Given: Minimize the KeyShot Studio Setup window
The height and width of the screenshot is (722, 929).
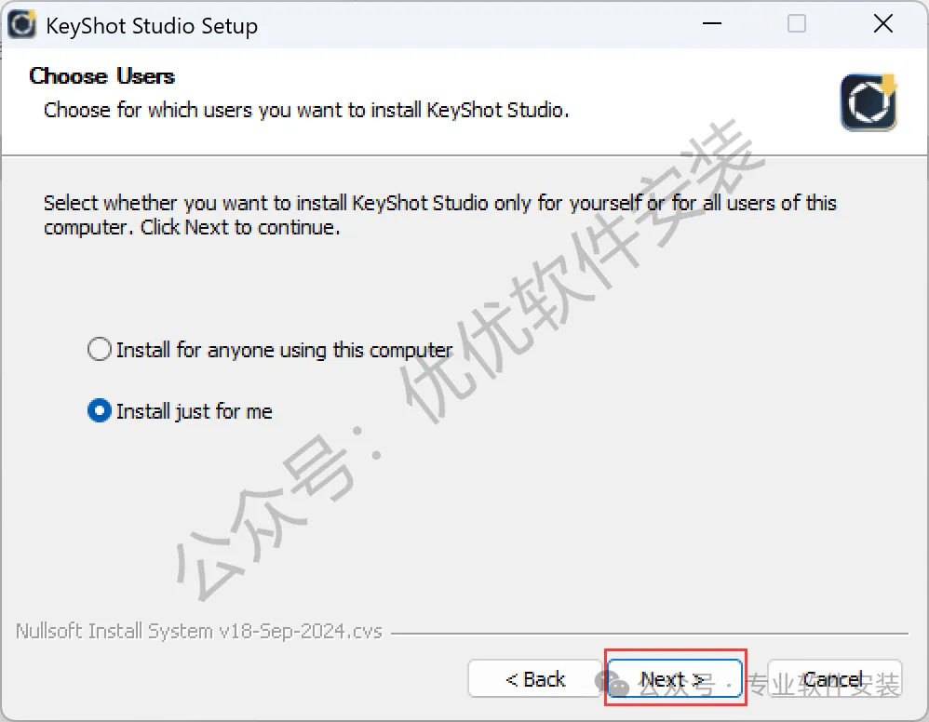Looking at the screenshot, I should pos(711,23).
